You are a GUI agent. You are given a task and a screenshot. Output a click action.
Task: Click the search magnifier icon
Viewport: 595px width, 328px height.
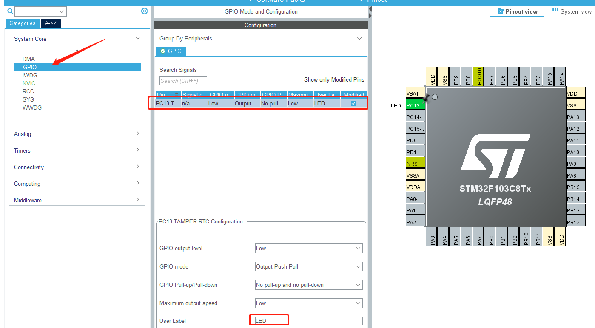coord(10,11)
